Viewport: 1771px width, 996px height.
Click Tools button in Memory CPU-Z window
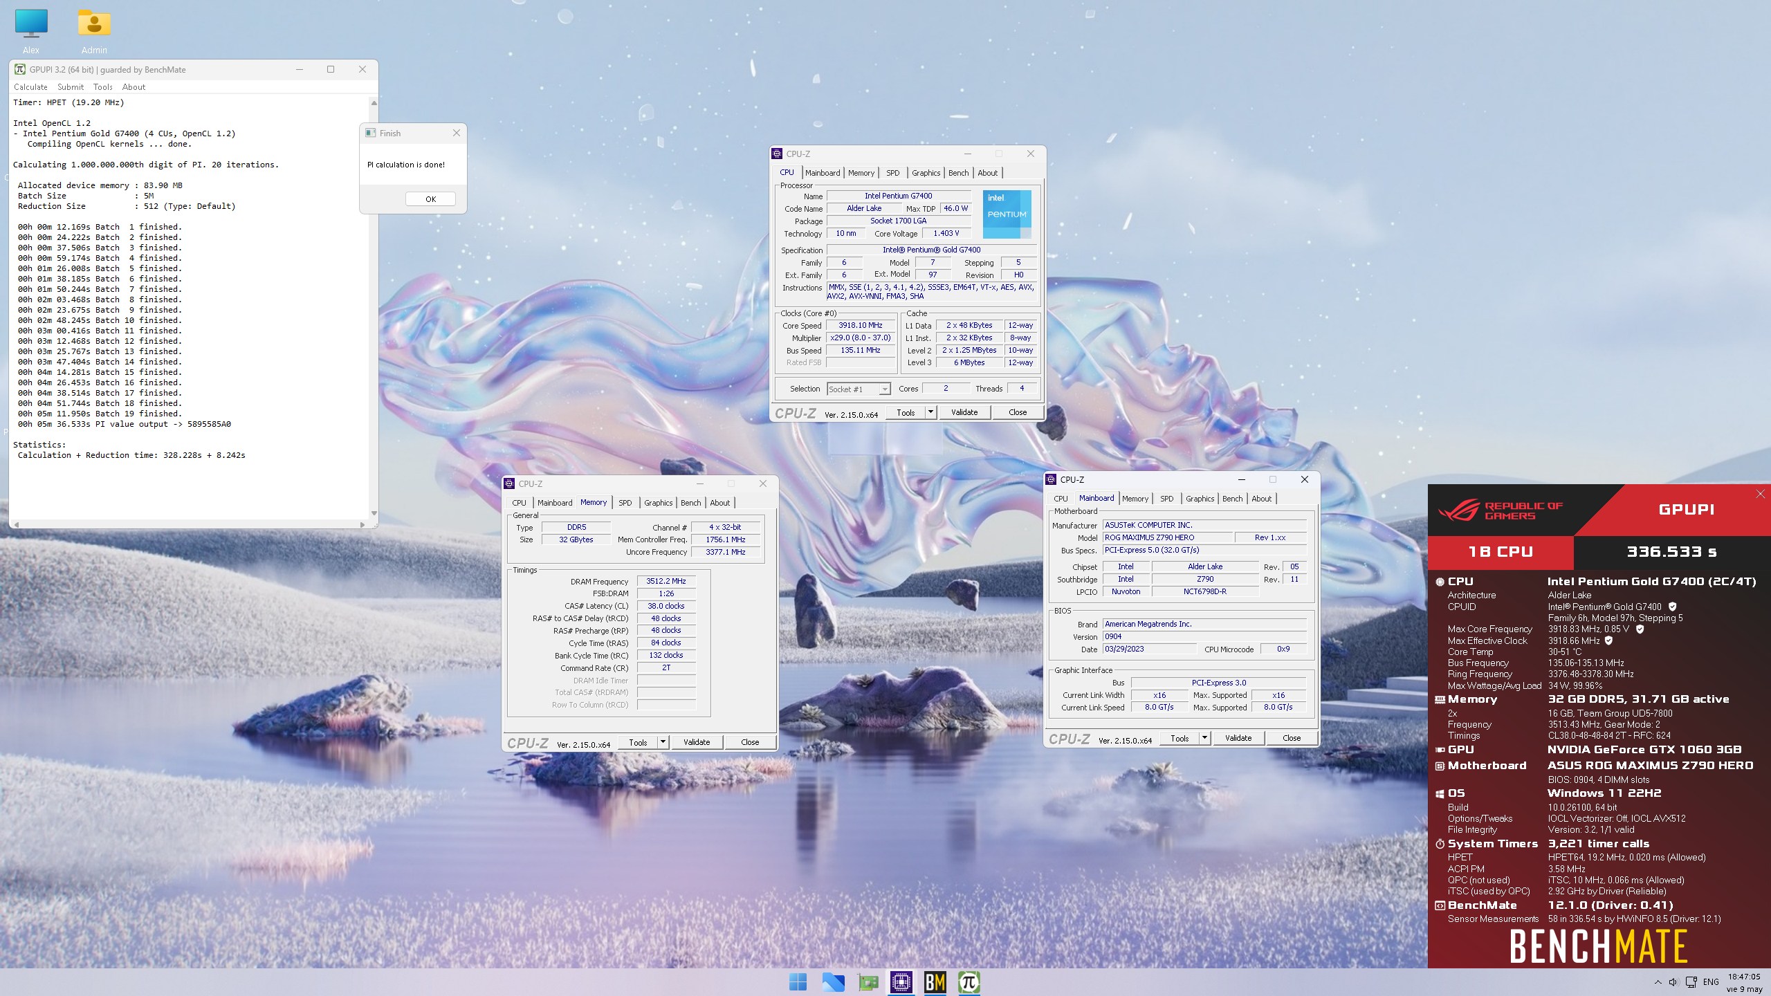pyautogui.click(x=638, y=743)
